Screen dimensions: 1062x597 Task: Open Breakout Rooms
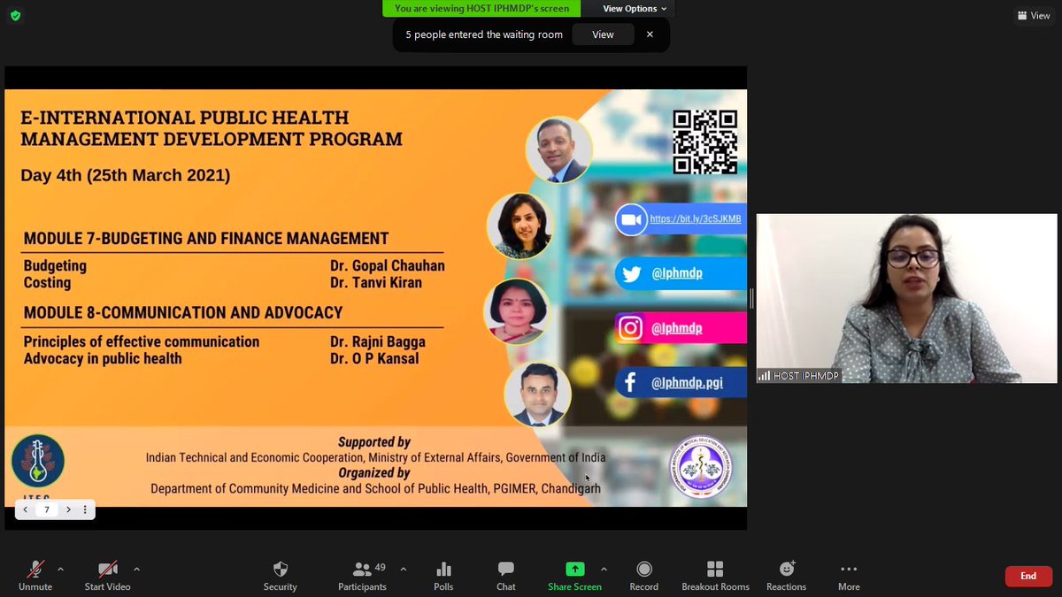715,575
